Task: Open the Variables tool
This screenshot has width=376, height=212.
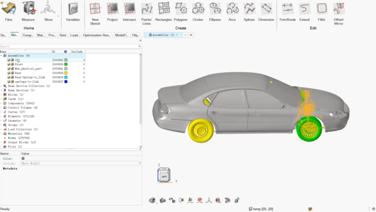Action: point(73,11)
